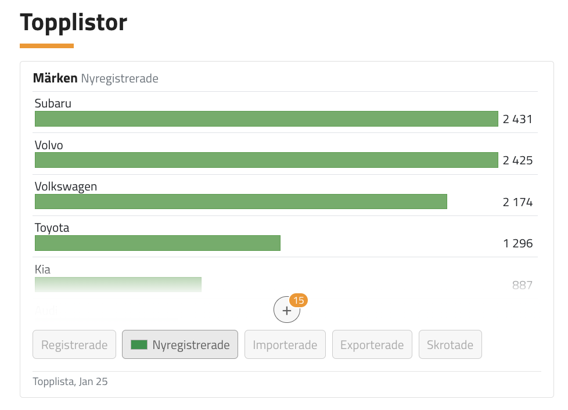Viewport: 568px width, 410px height.
Task: Click the Volkswagen brand label
Action: pos(66,186)
